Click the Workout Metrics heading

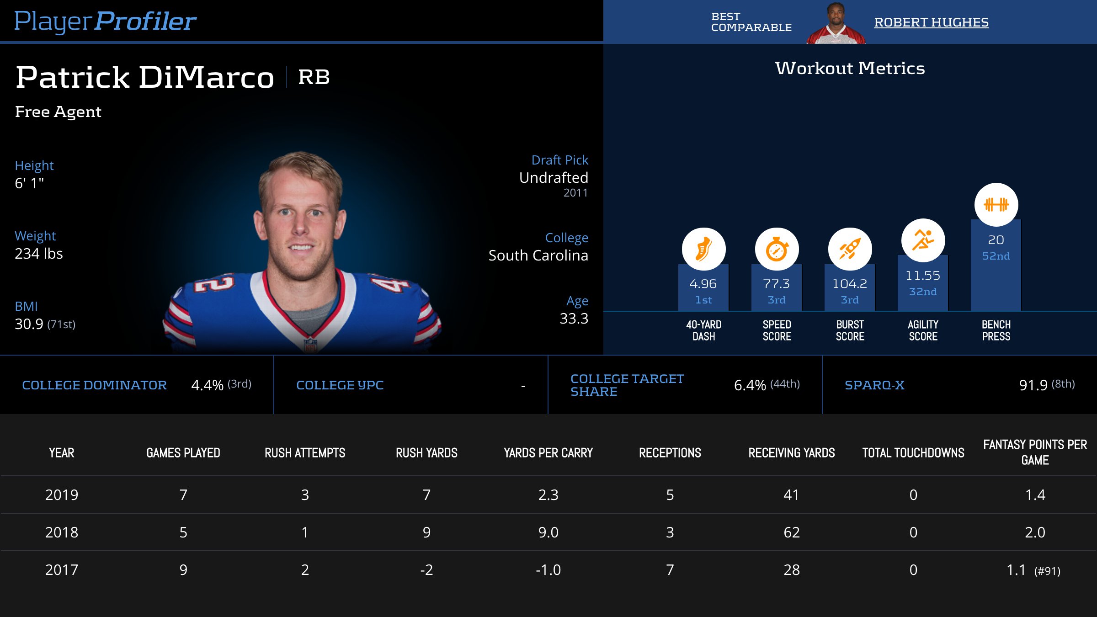coord(850,68)
